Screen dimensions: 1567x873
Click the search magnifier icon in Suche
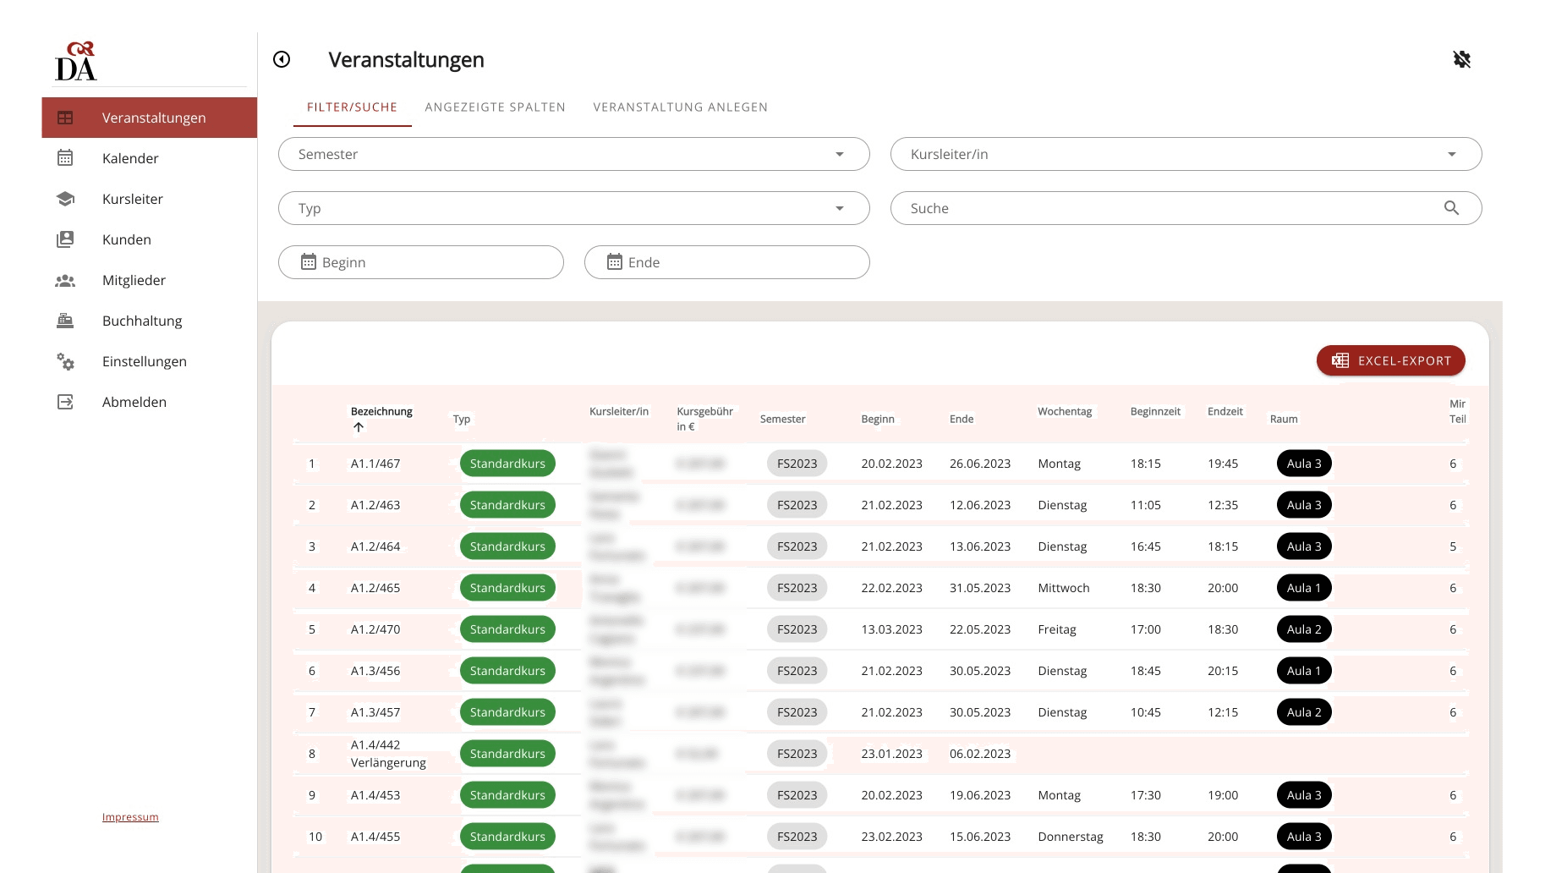pyautogui.click(x=1451, y=208)
